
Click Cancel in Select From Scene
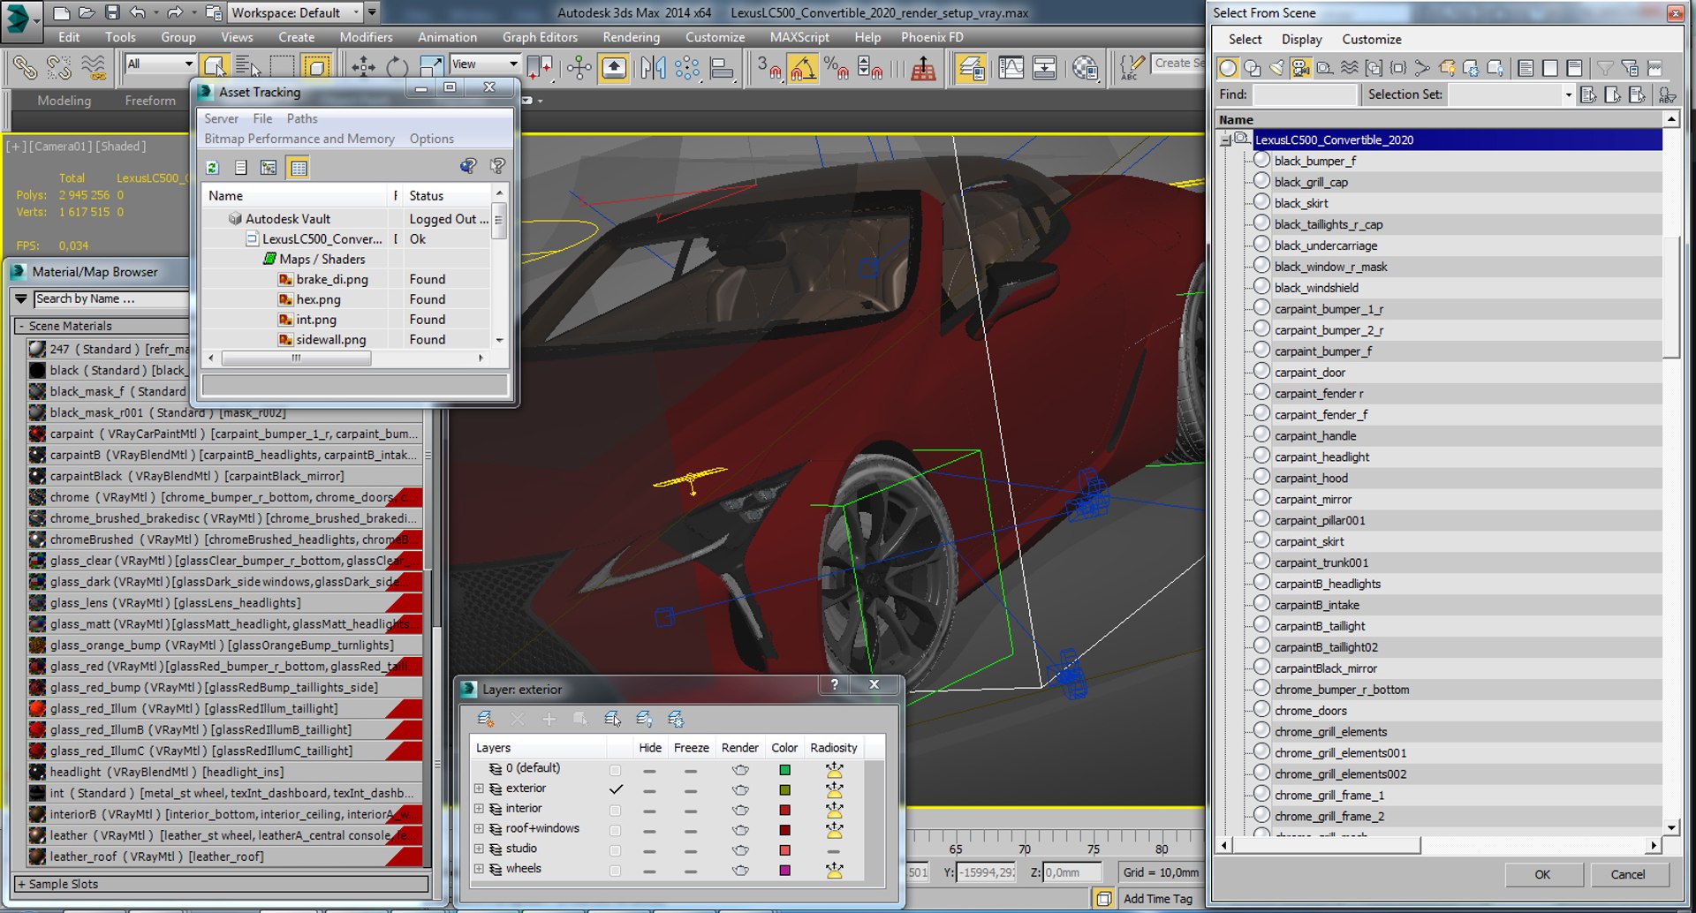[x=1627, y=874]
